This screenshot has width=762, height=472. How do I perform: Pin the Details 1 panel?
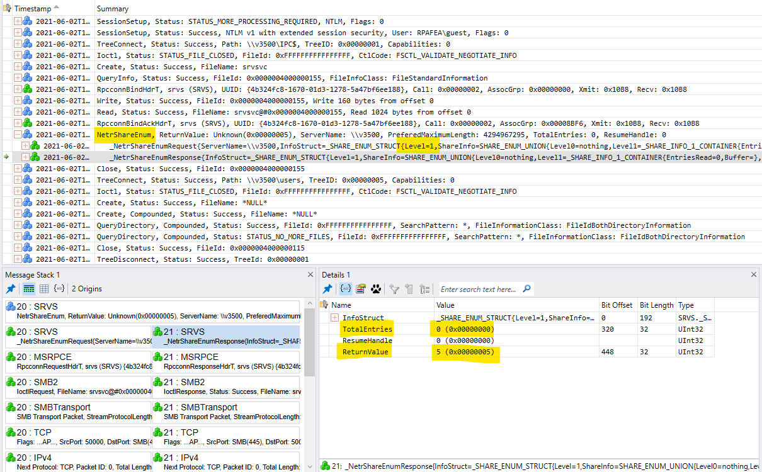327,289
